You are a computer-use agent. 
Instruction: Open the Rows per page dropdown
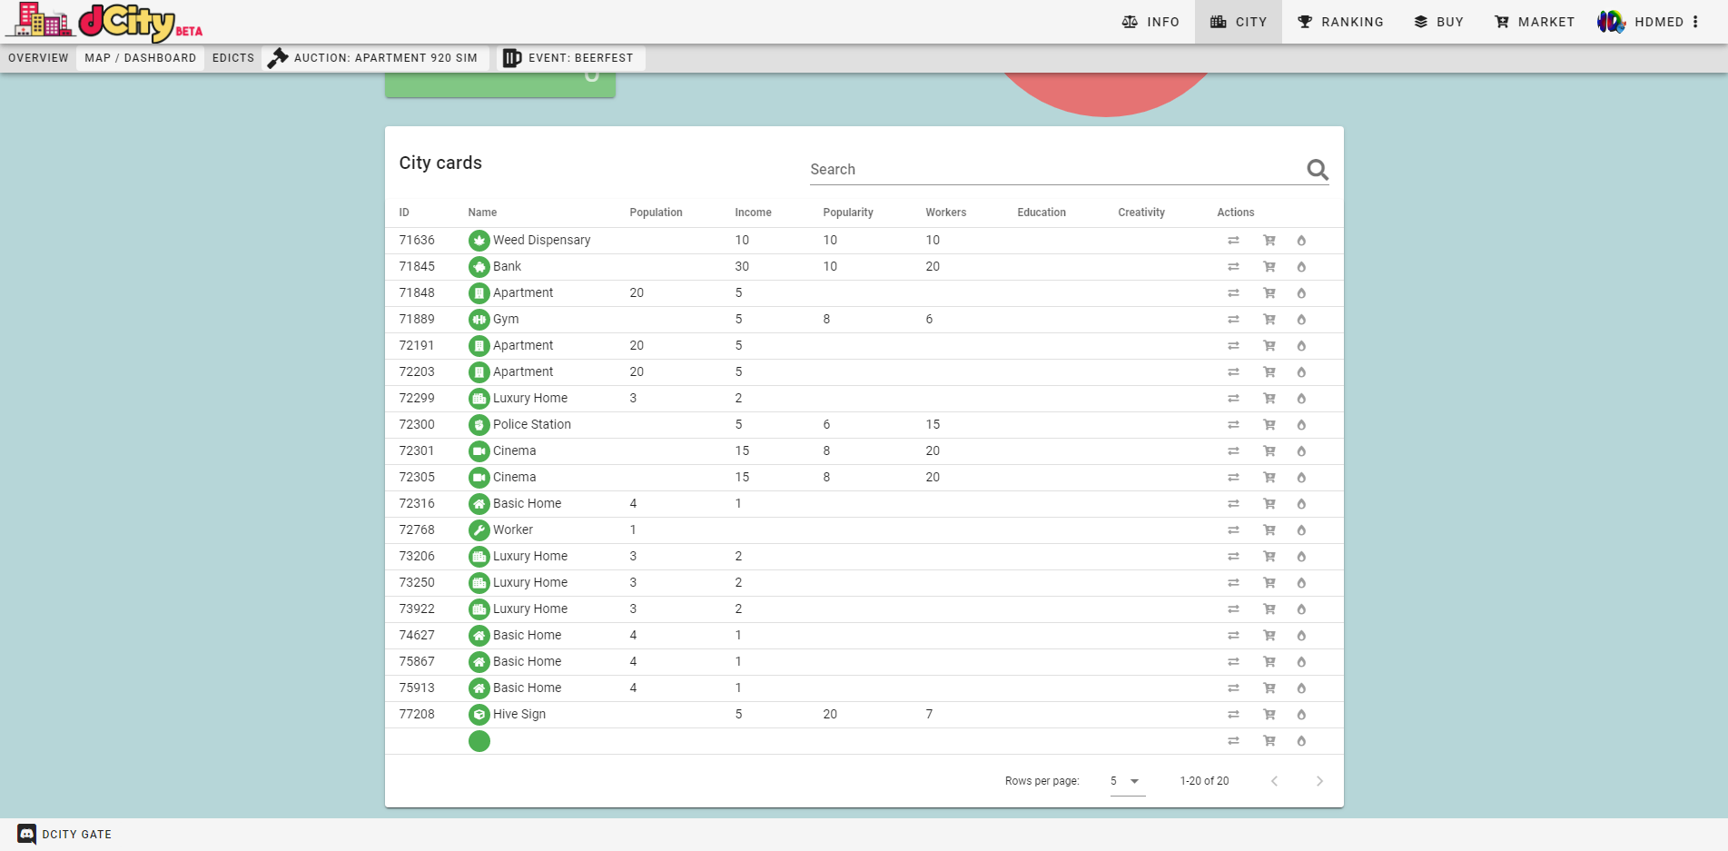(1126, 781)
